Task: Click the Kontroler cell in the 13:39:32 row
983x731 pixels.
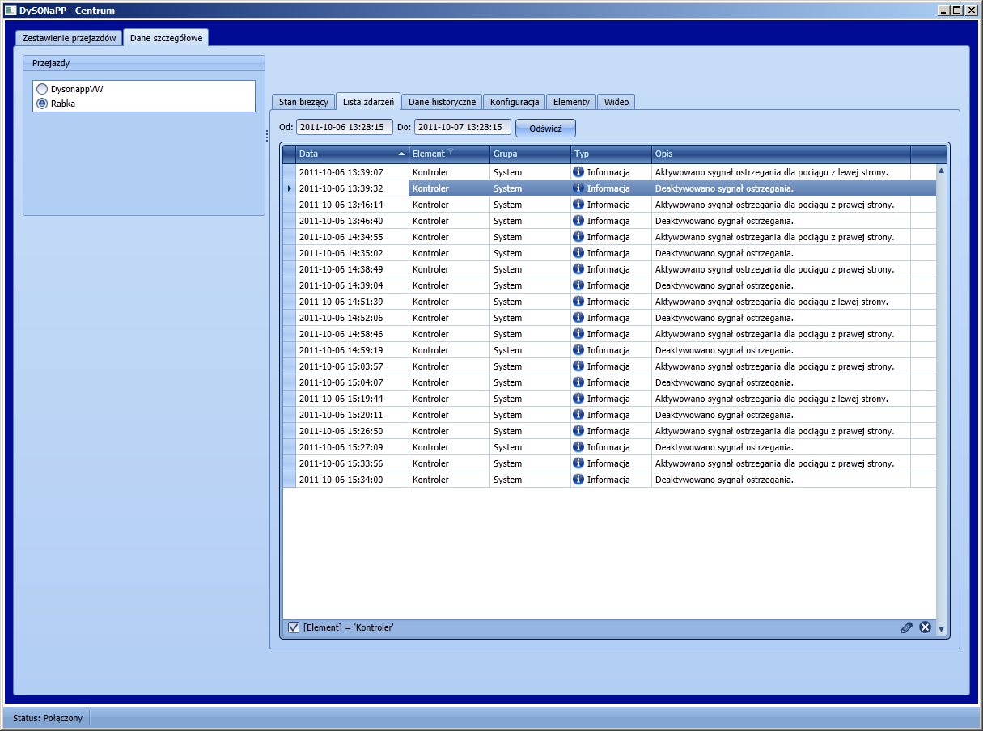Action: click(x=449, y=188)
